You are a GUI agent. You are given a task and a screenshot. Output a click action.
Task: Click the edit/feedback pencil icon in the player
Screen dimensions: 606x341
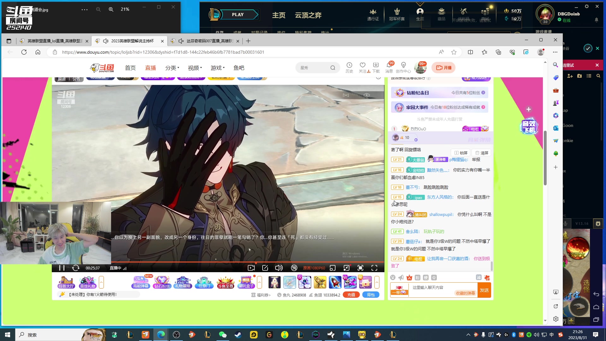coord(265,268)
